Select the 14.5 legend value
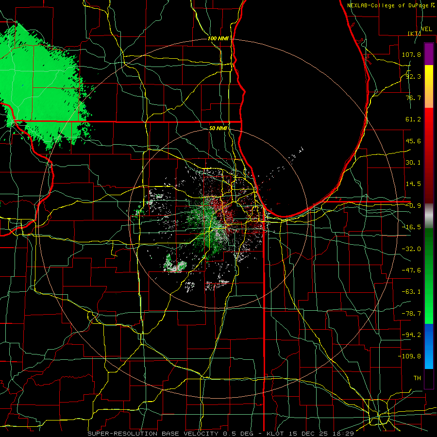 pyautogui.click(x=413, y=184)
